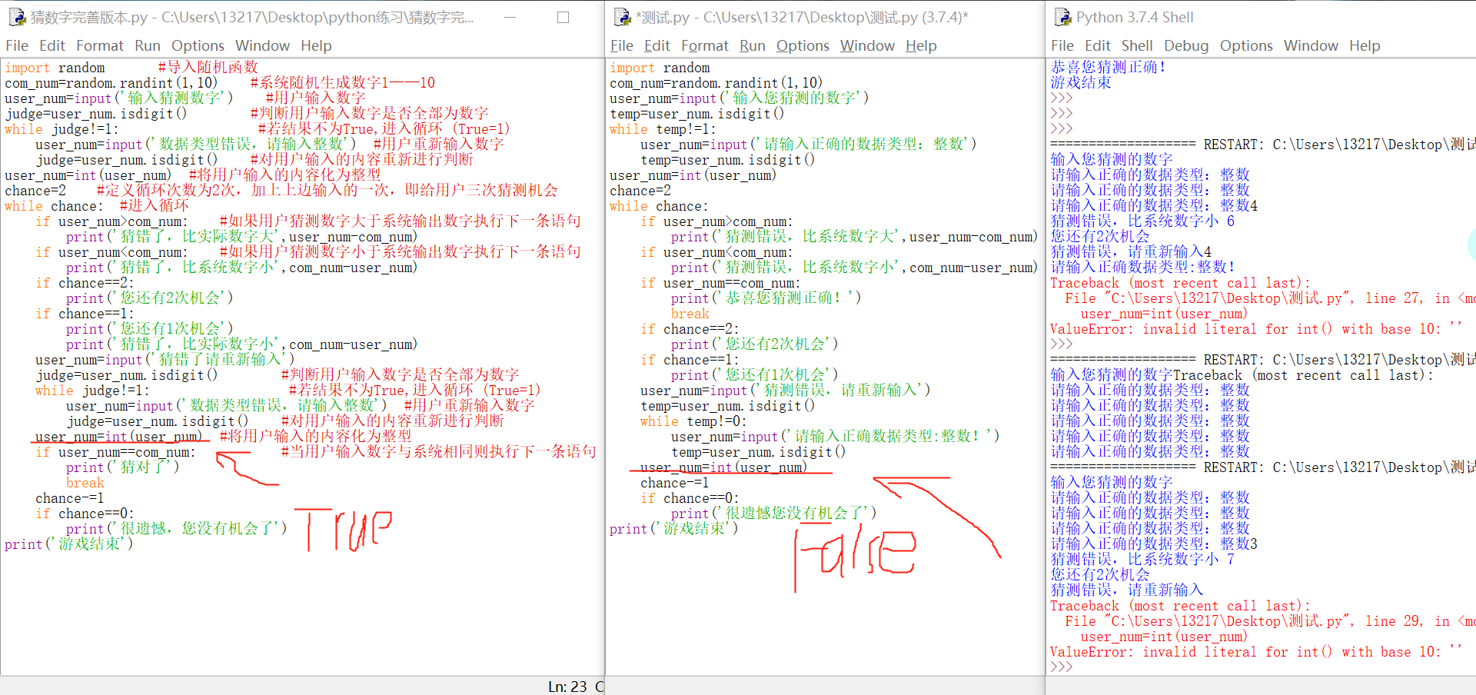Click the IDLE icon of 猜数字完善版本.py window

pyautogui.click(x=16, y=17)
